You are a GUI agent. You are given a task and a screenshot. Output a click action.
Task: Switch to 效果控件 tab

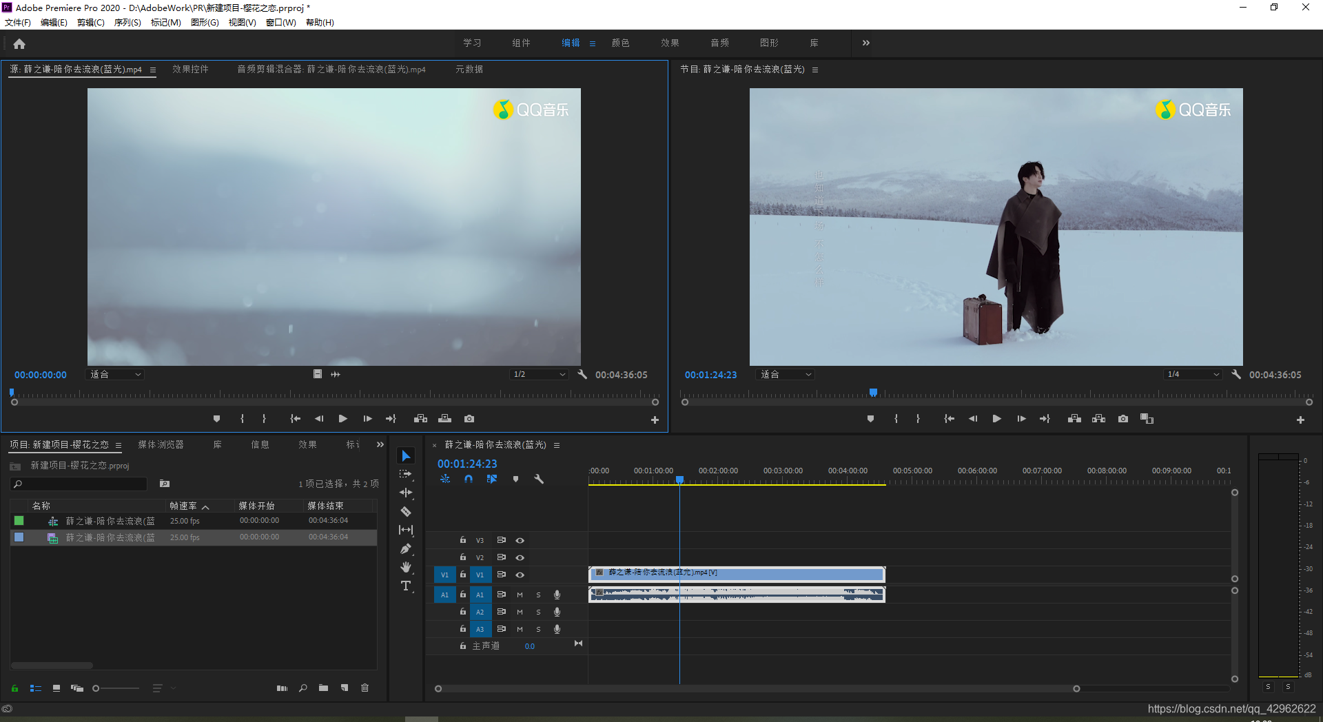[x=190, y=69]
